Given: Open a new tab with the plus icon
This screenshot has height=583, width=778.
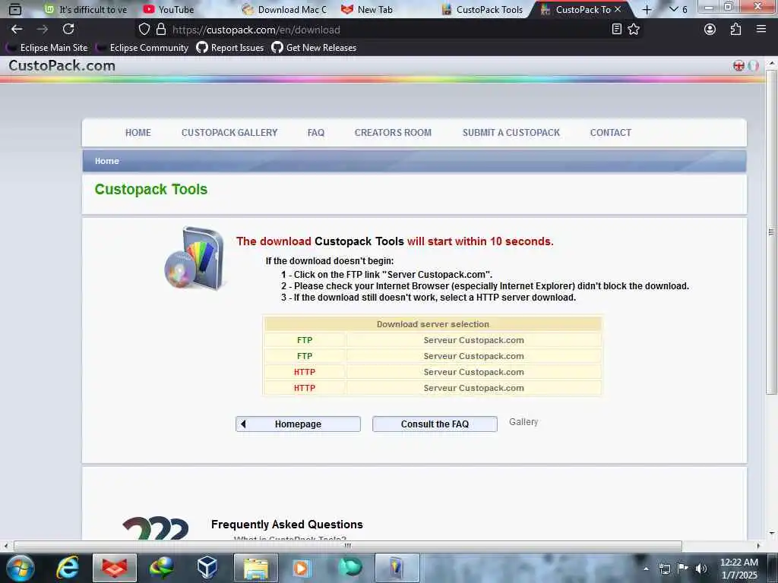Looking at the screenshot, I should coord(647,9).
